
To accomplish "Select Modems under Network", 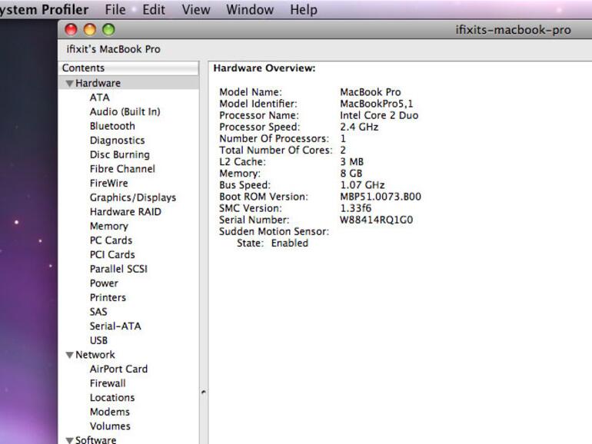I will click(x=110, y=413).
